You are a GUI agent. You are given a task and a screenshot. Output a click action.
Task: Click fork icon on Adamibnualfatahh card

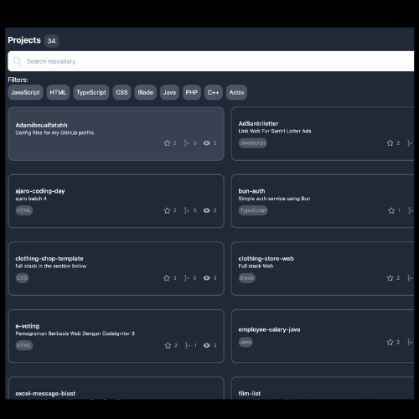tap(186, 143)
